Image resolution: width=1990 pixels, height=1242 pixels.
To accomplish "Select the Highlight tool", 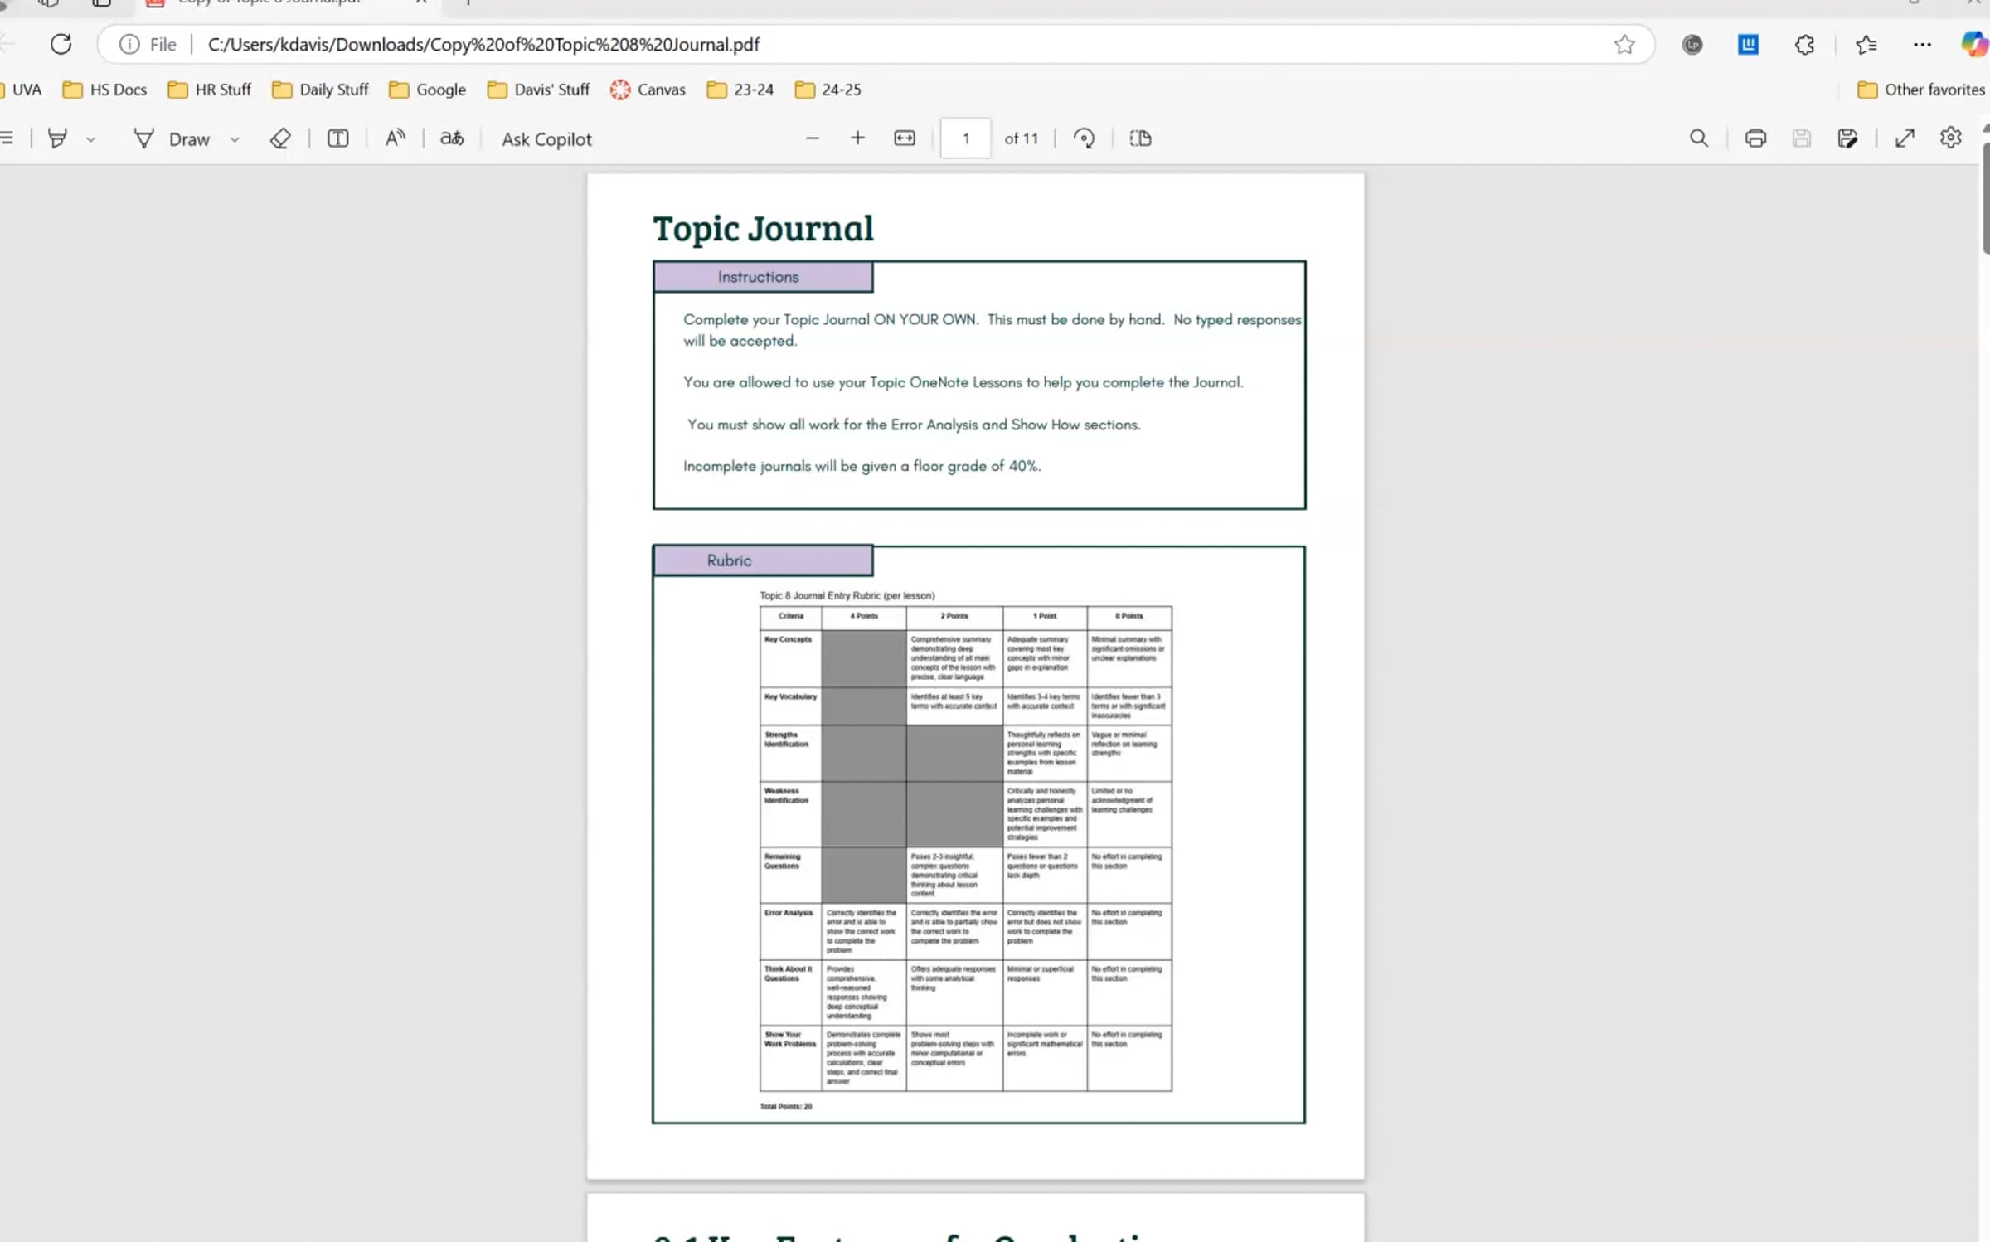I will point(56,138).
